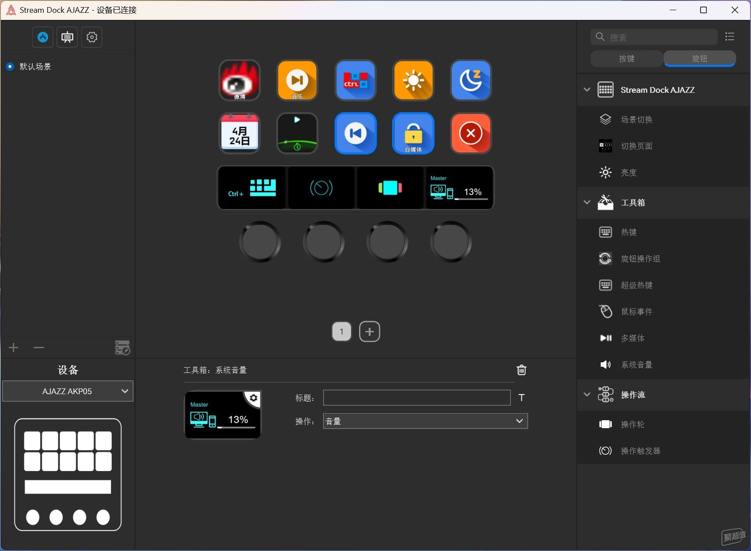Click the AKP05 device layout thumbnail
The width and height of the screenshot is (751, 551).
point(68,475)
